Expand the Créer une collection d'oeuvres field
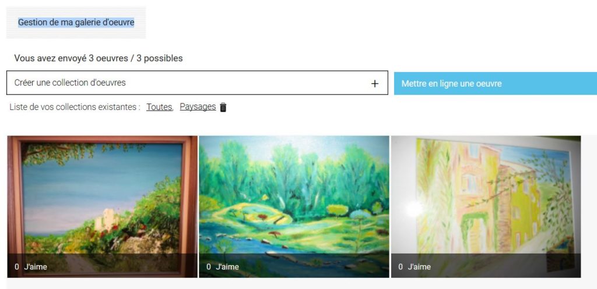Image resolution: width=597 pixels, height=289 pixels. [x=197, y=83]
